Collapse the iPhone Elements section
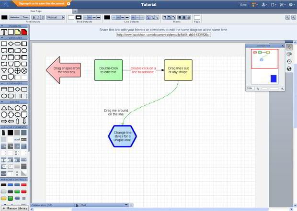The image size is (297, 211). click(x=2, y=127)
